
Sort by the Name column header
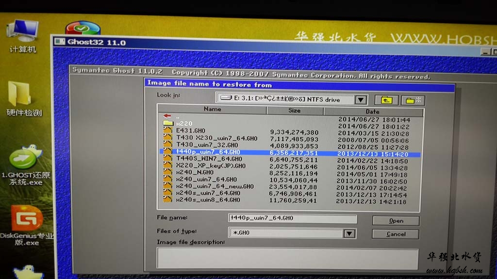[212, 109]
